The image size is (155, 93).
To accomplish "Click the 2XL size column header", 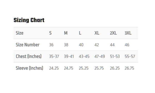I will 113,33.
